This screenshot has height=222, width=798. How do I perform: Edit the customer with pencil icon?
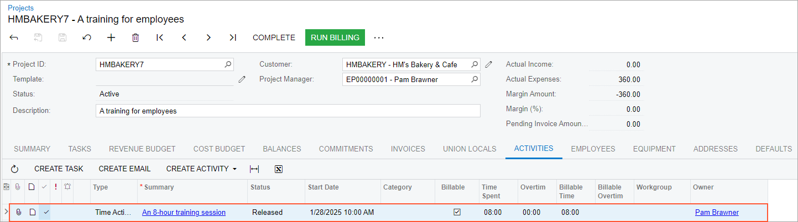pos(488,64)
